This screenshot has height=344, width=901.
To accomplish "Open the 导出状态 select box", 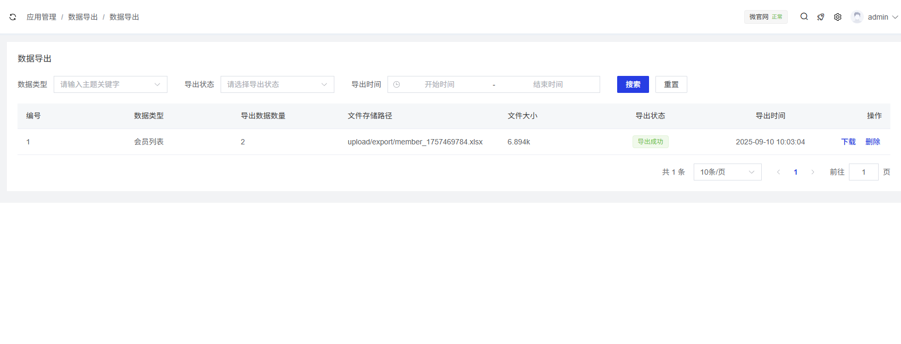I will click(277, 84).
